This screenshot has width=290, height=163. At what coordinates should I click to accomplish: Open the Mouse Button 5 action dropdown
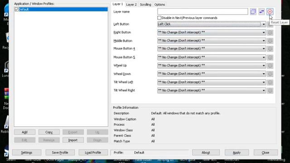(x=212, y=58)
